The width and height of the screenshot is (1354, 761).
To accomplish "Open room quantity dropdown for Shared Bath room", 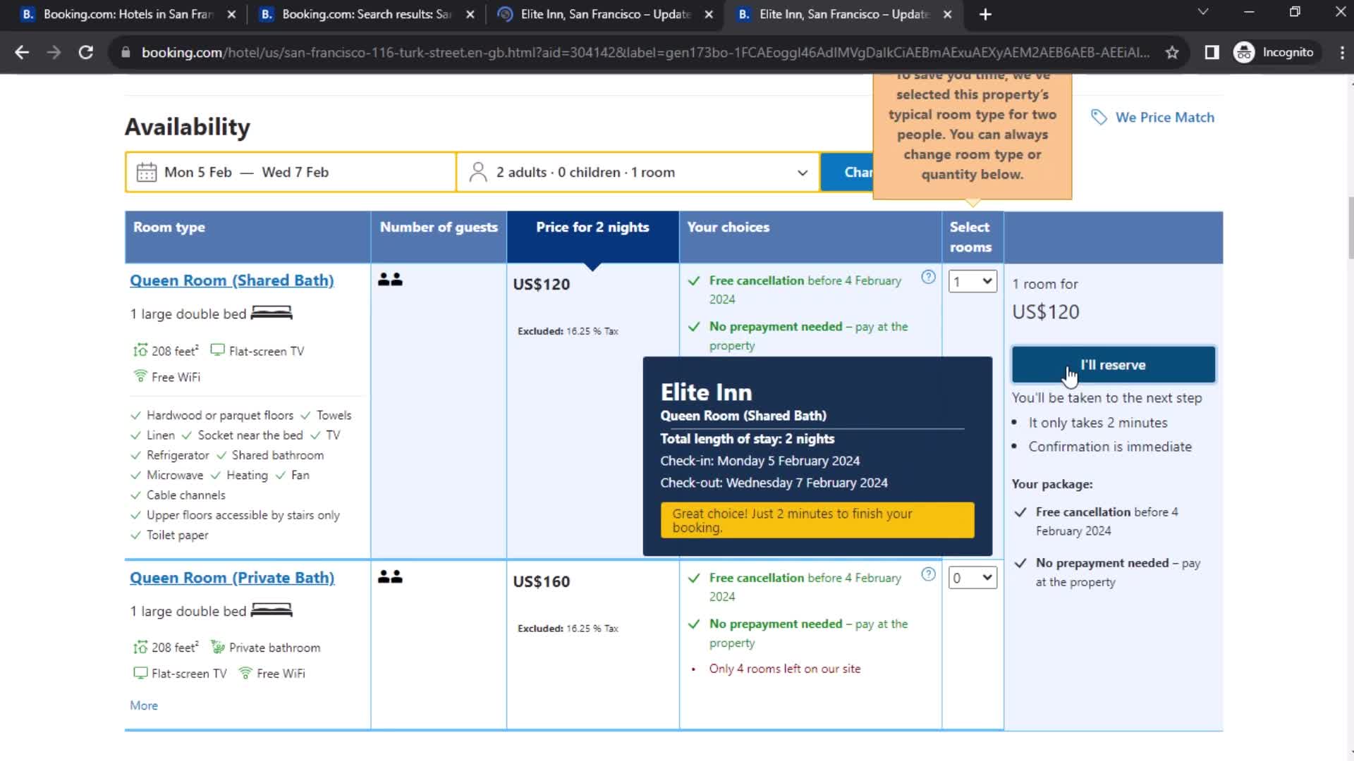I will coord(972,282).
